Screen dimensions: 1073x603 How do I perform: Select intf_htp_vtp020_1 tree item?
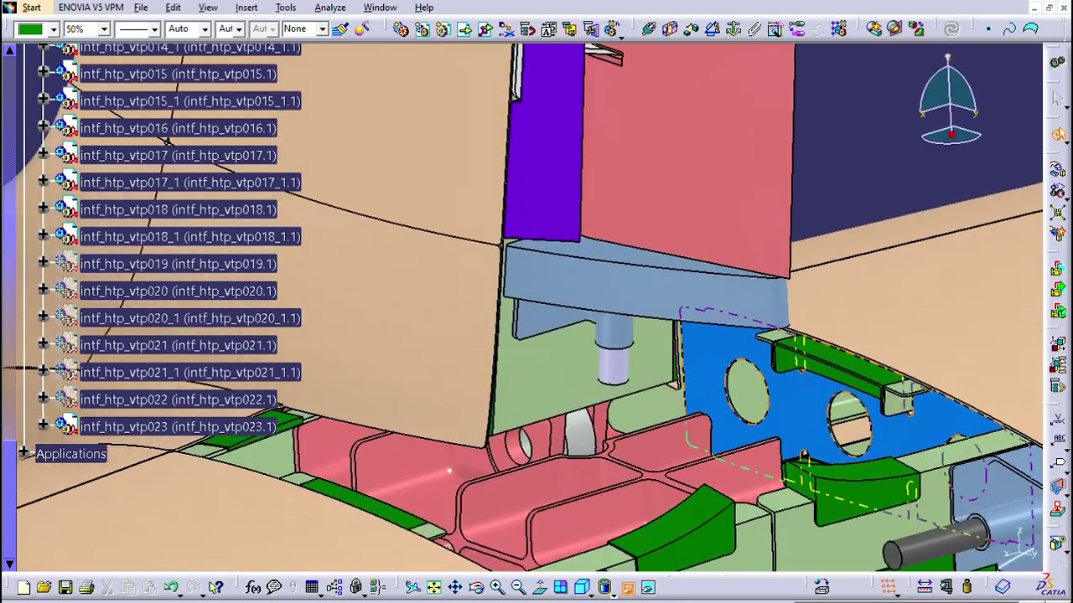189,318
